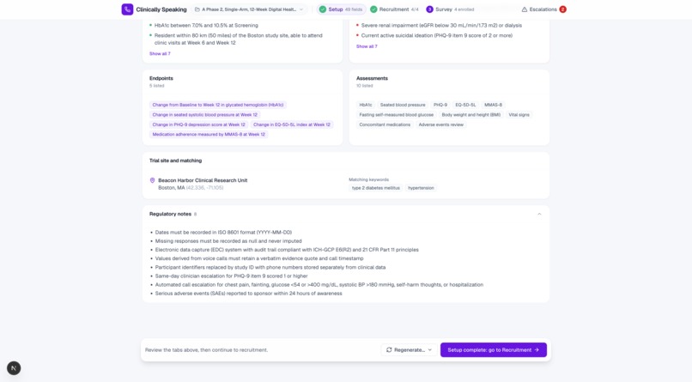The image size is (692, 382).
Task: Collapse the Regulatory notes section
Action: pyautogui.click(x=539, y=214)
